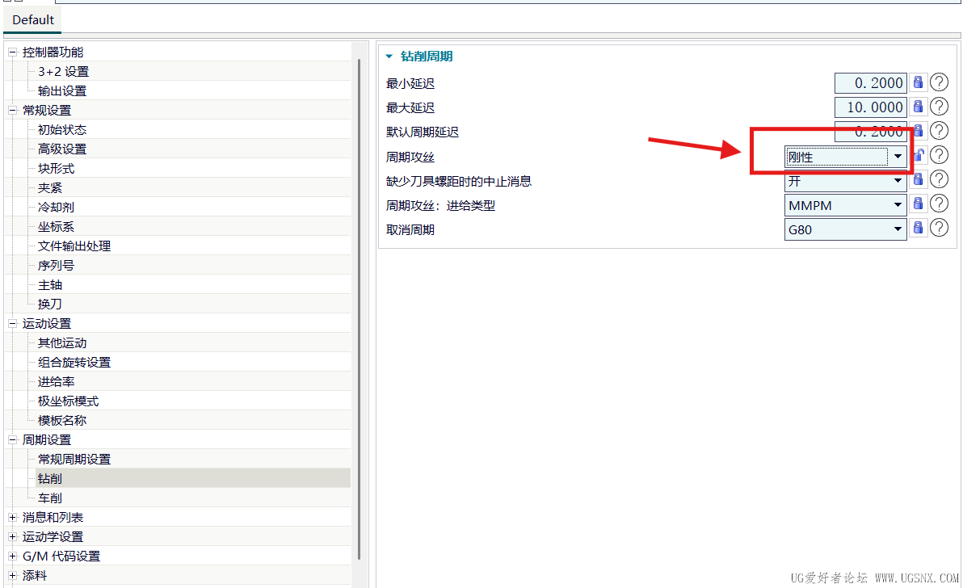
Task: Collapse the 钻削周期 section
Action: tap(389, 57)
